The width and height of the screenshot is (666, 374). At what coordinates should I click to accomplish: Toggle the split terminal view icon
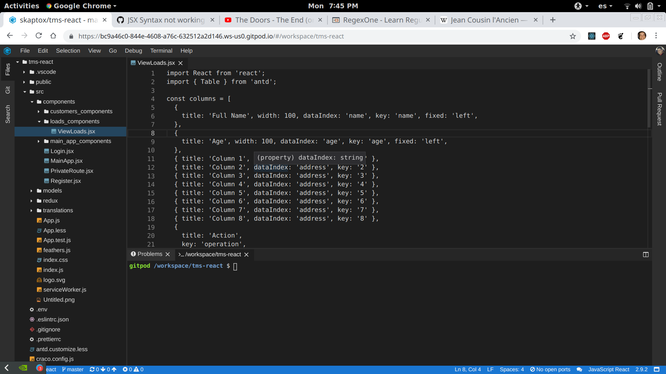(x=646, y=255)
